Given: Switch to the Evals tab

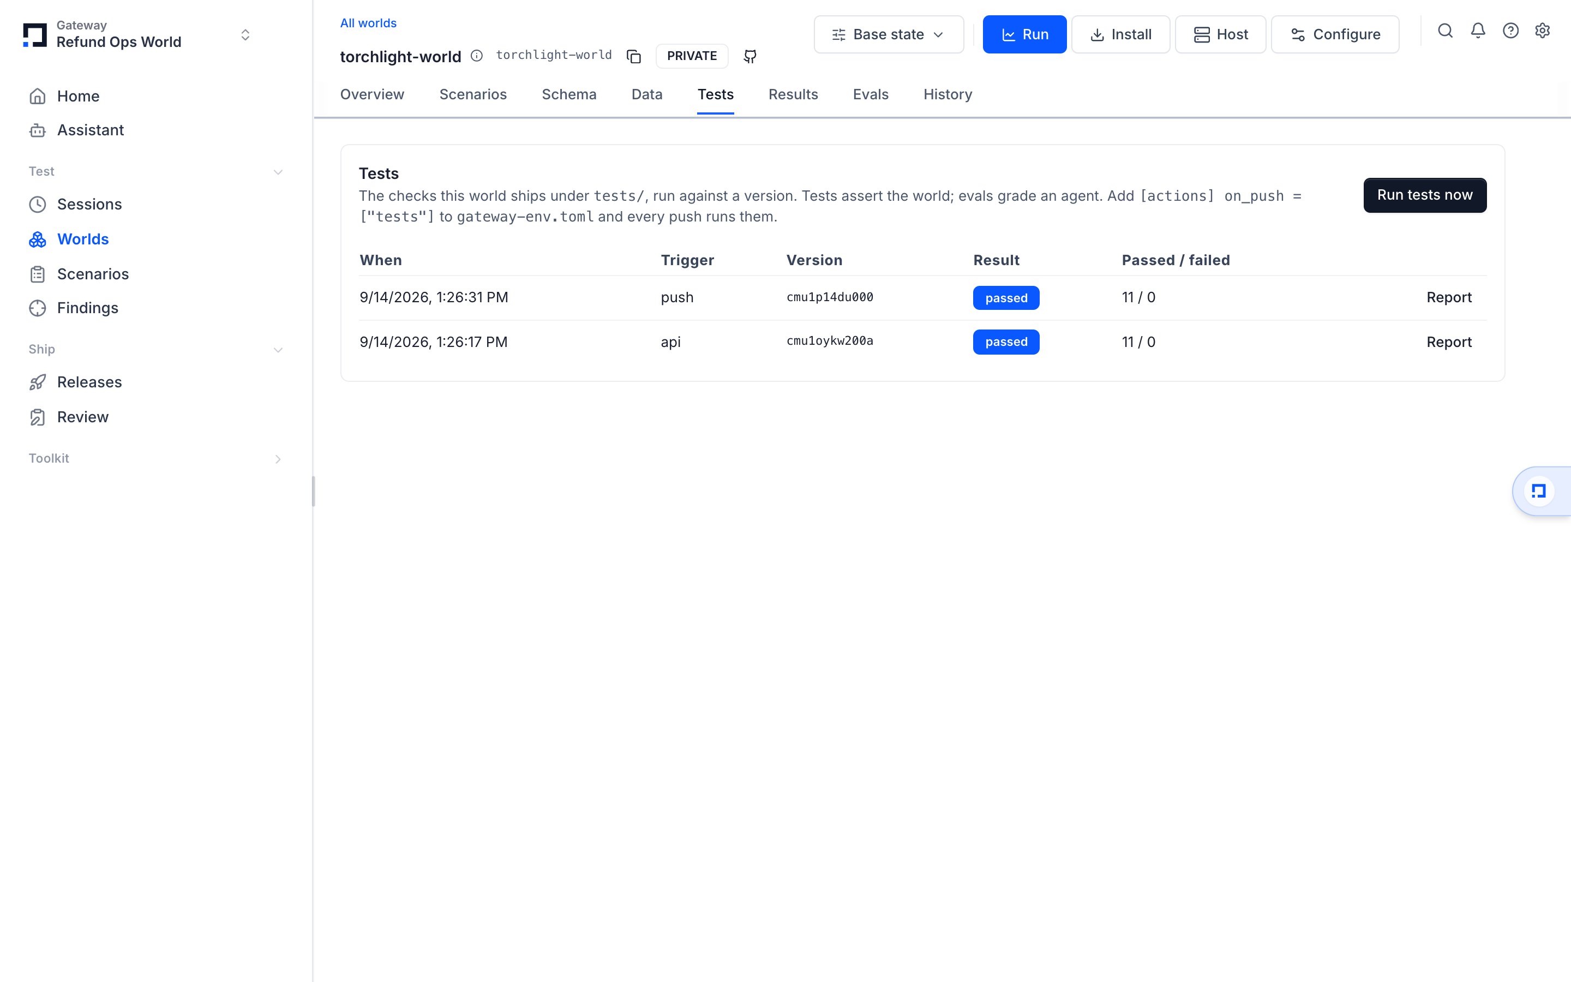Looking at the screenshot, I should 871,95.
